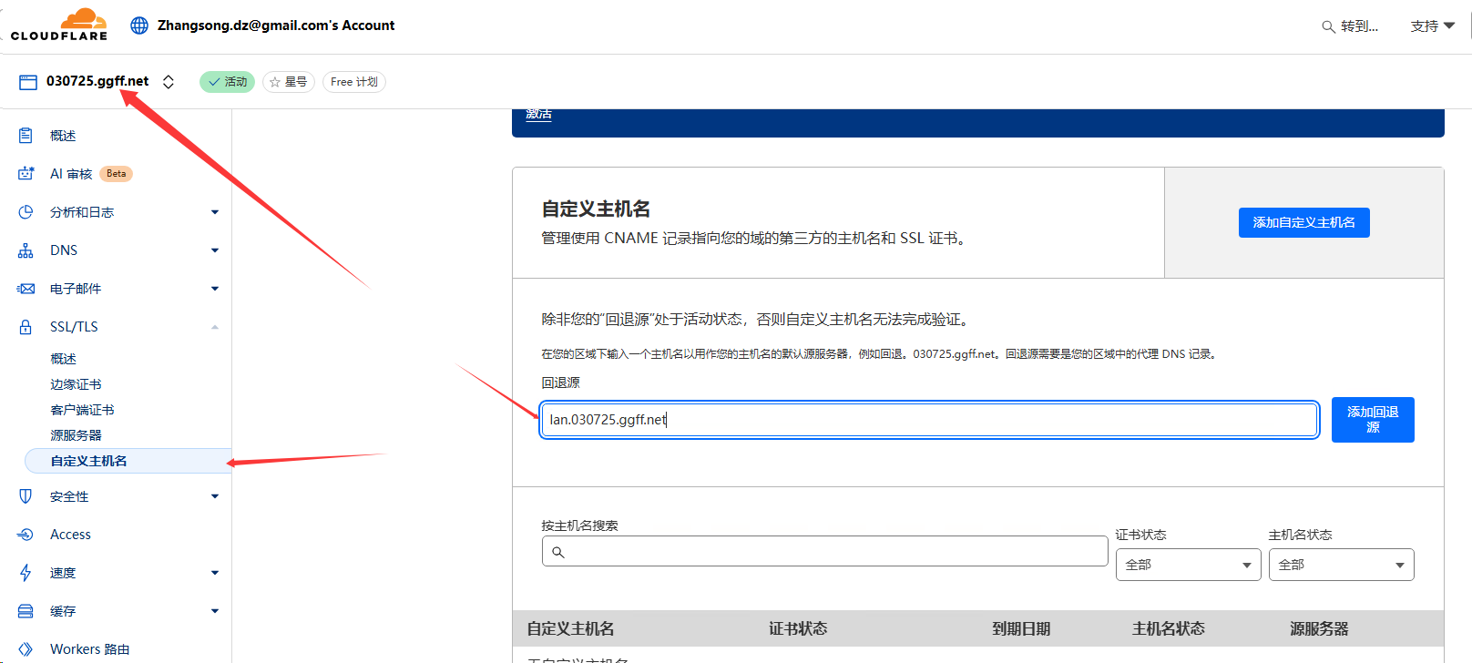Click the 添加回退源 button

pyautogui.click(x=1372, y=420)
